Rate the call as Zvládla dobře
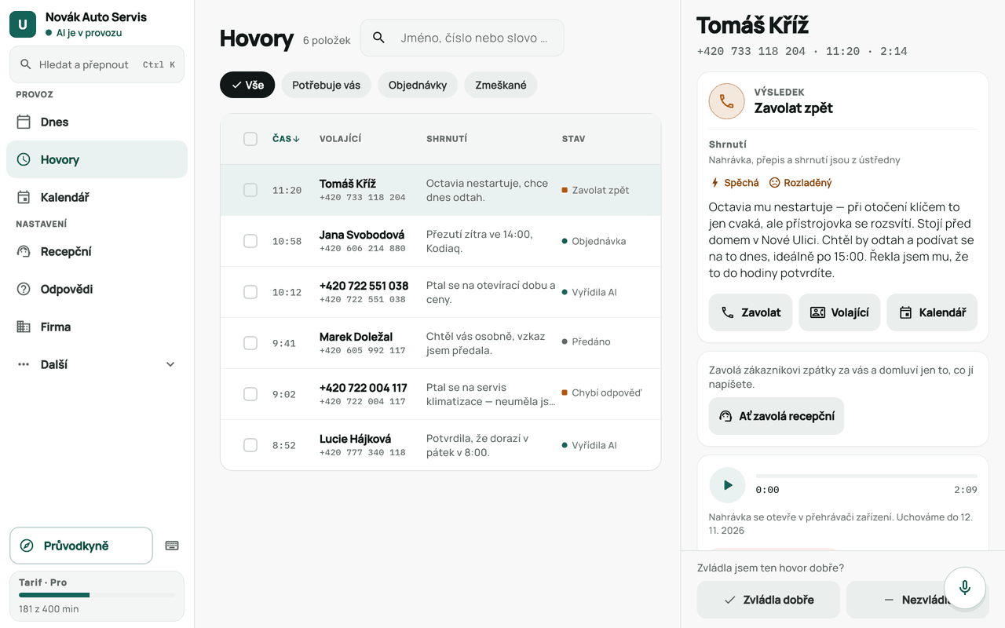 point(769,600)
